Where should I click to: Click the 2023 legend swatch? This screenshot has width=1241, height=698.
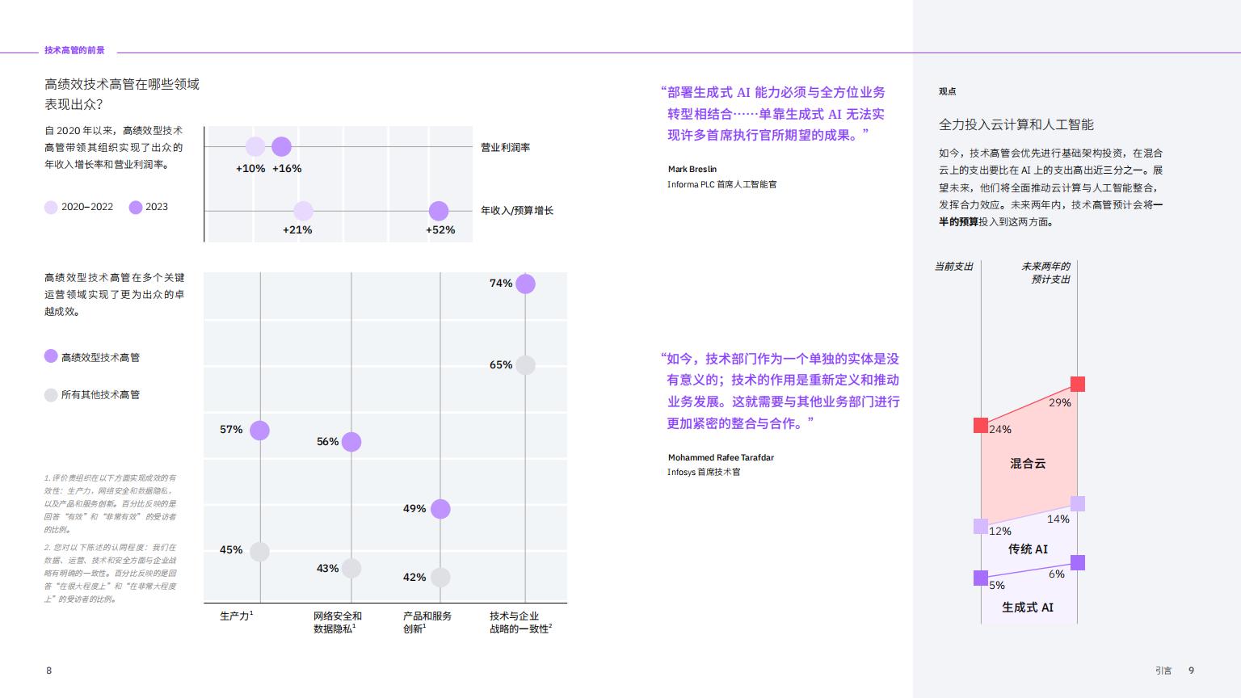(136, 207)
